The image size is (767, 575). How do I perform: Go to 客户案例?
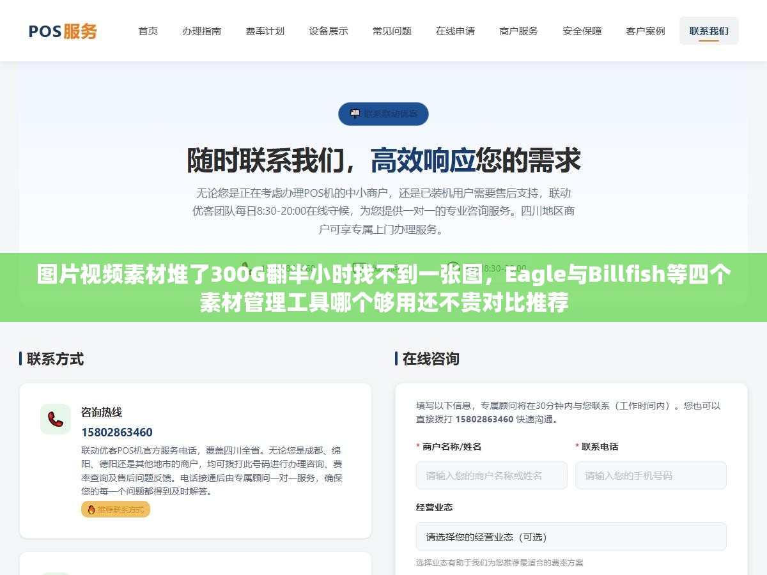tap(645, 31)
